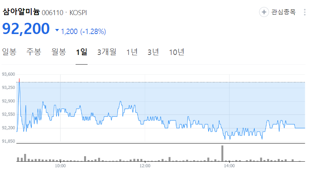
Task: Click the stock code 006110
Action: [52, 13]
